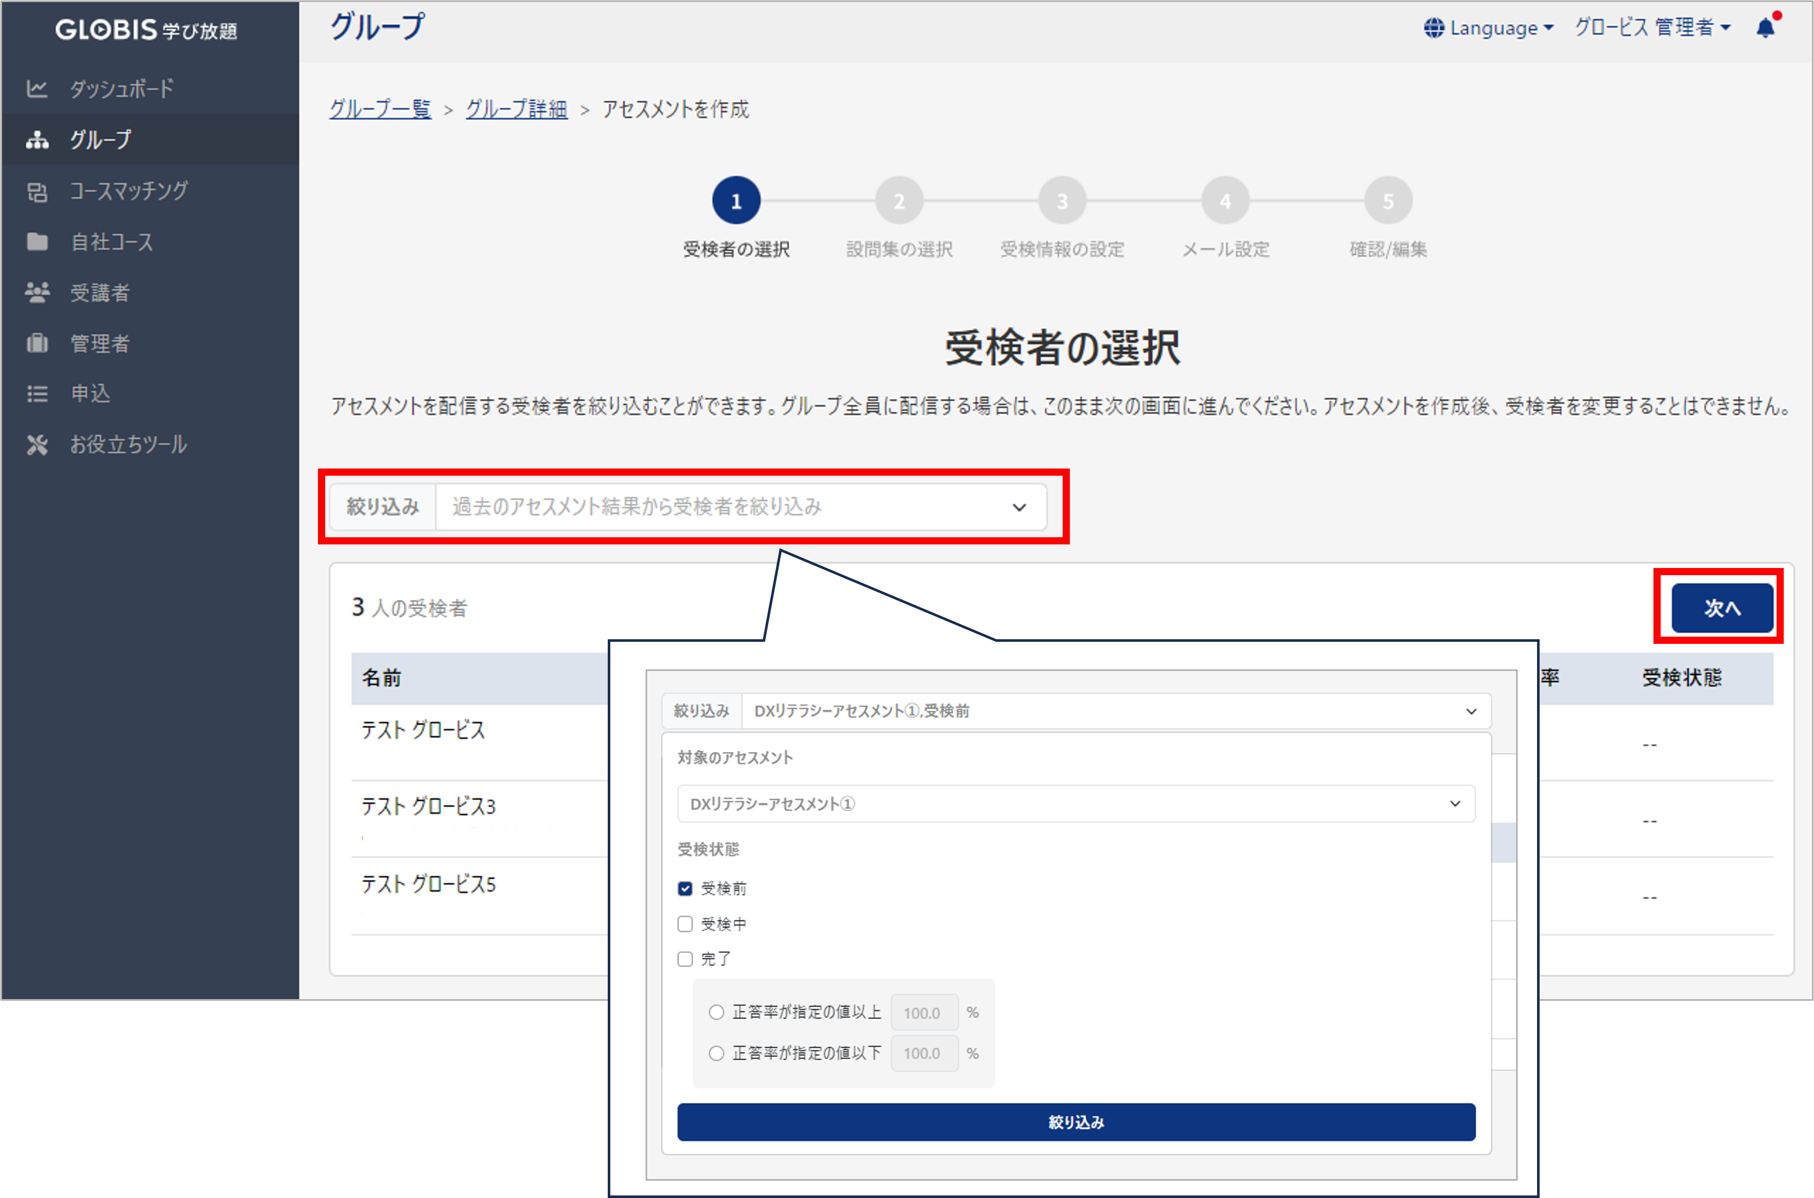
Task: Select the テスト グロービス5 row name
Action: 428,885
